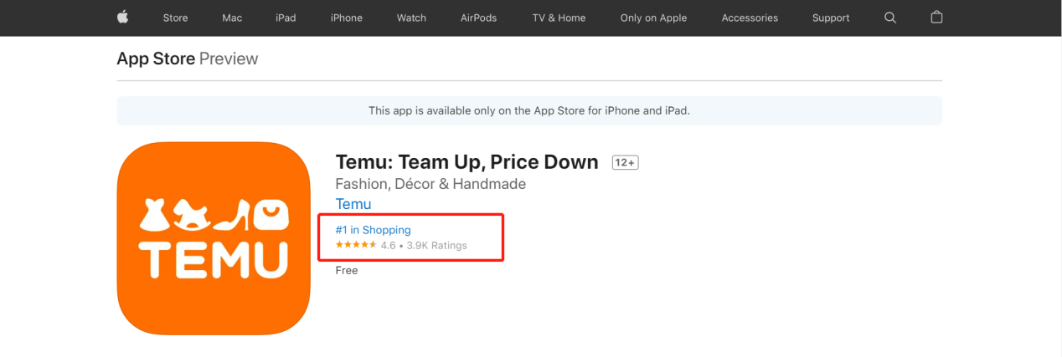This screenshot has width=1062, height=357.
Task: Go to the Support page
Action: (831, 18)
